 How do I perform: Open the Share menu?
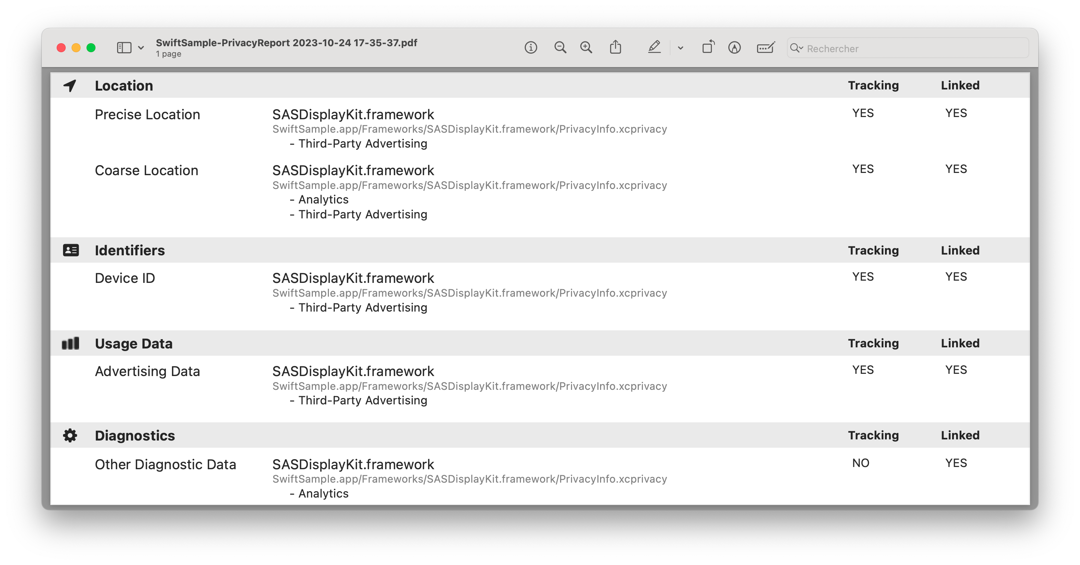coord(615,47)
